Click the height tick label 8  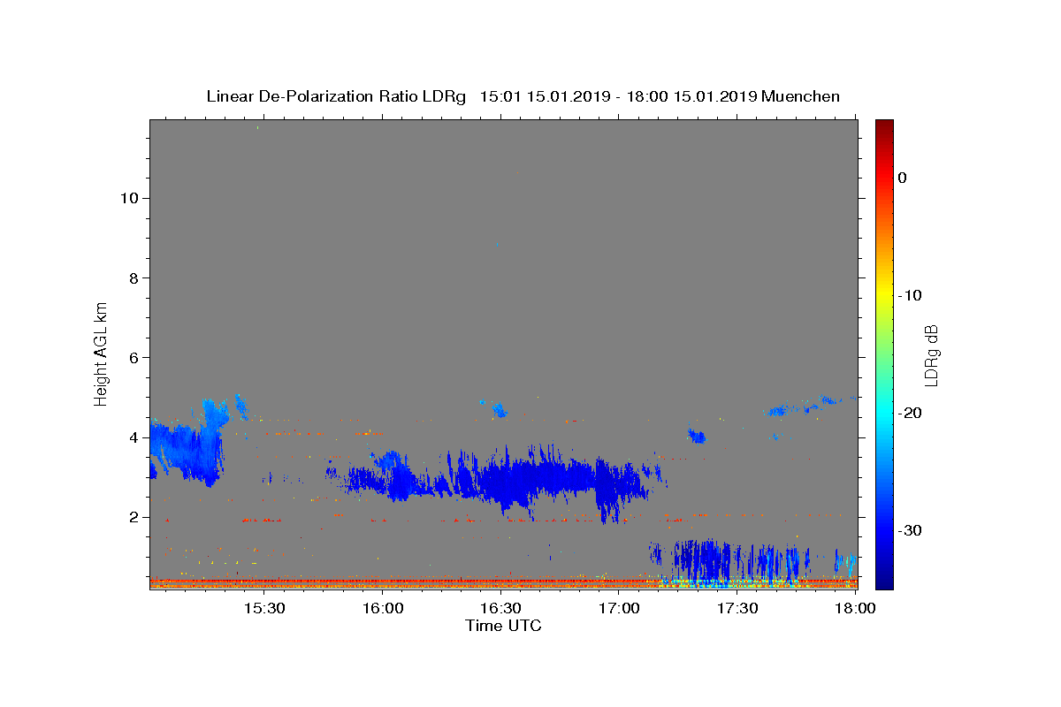(x=134, y=277)
